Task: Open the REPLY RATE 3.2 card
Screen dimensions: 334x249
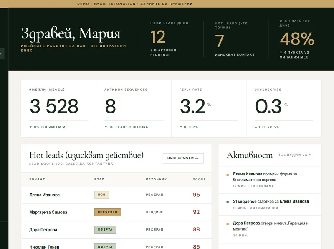Action: 209,109
